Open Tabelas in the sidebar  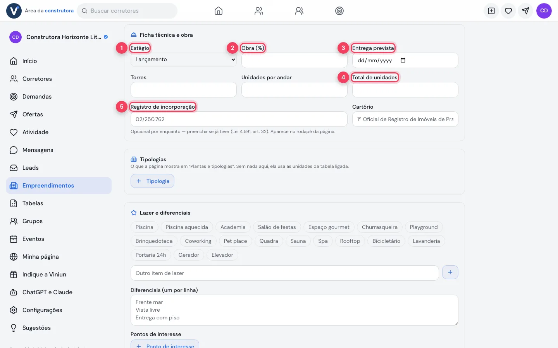59,203
